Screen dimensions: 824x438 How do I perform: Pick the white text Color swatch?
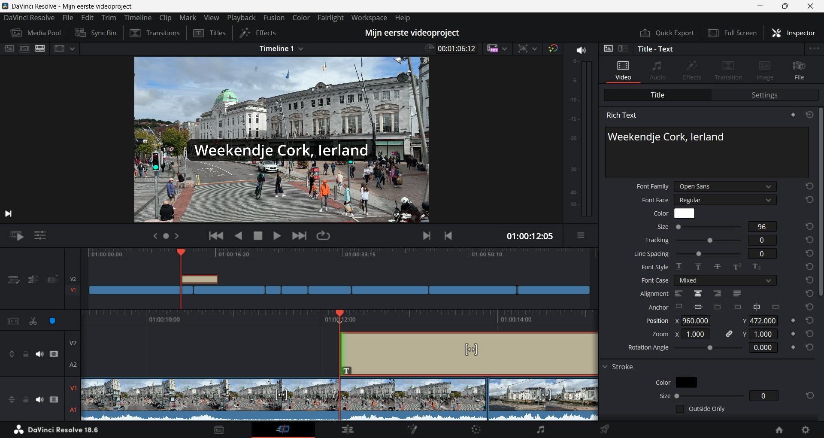click(x=684, y=213)
